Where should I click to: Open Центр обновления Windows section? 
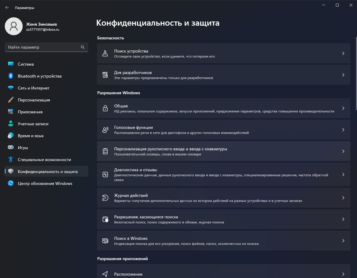click(x=47, y=183)
